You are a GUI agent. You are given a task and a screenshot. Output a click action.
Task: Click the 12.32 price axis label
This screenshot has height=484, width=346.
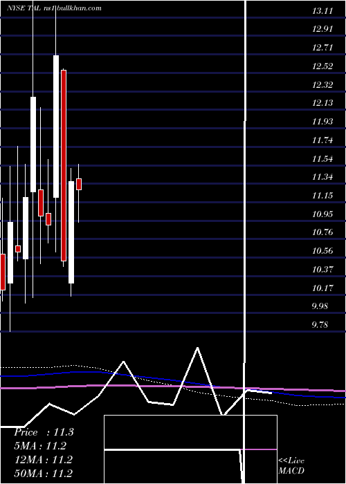(322, 85)
